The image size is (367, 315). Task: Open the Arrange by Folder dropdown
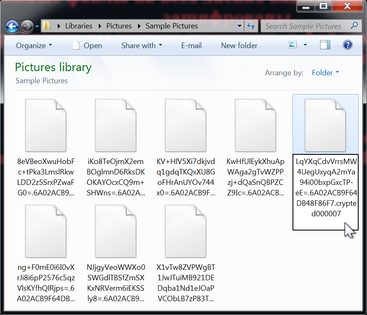coord(325,73)
